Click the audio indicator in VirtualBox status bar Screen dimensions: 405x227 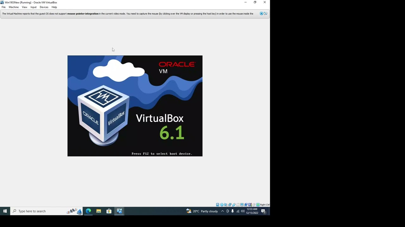coord(226,205)
